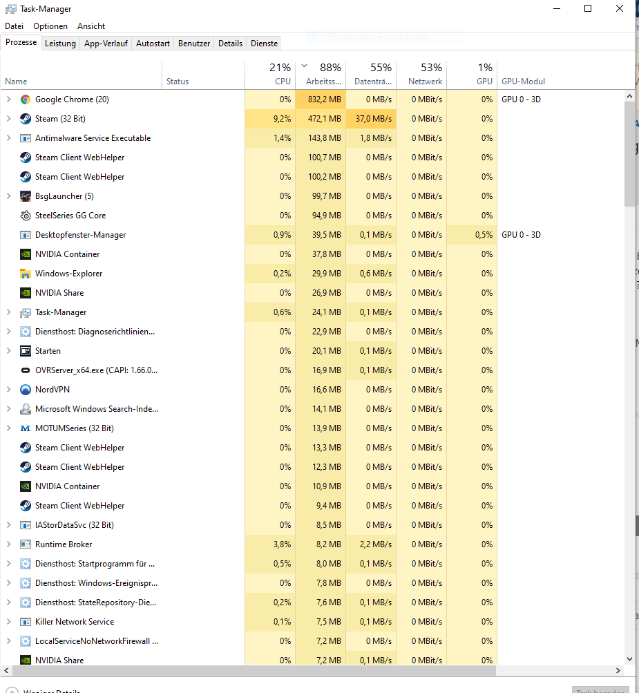Open the Datei menu
The image size is (639, 693).
point(14,26)
